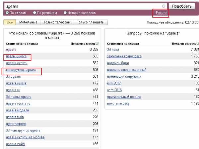
Task: Click the 505 impressions value
Action: [x=96, y=70]
